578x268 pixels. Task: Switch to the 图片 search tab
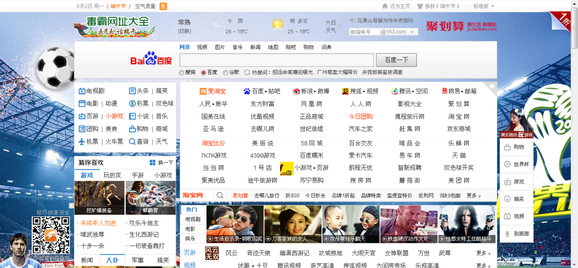click(x=220, y=47)
